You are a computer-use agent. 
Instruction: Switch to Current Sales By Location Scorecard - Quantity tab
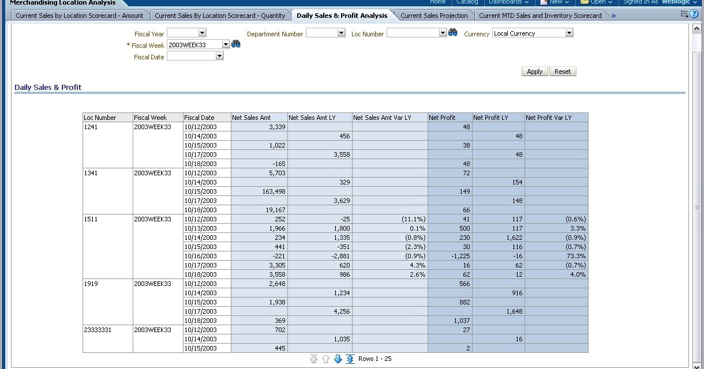point(220,16)
